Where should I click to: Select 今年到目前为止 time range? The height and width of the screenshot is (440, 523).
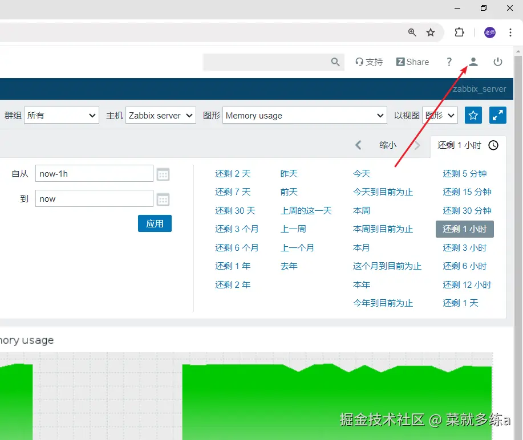tap(383, 303)
